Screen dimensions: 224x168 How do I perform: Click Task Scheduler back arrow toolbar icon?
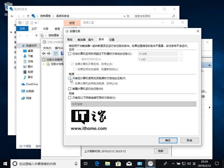click(44, 53)
